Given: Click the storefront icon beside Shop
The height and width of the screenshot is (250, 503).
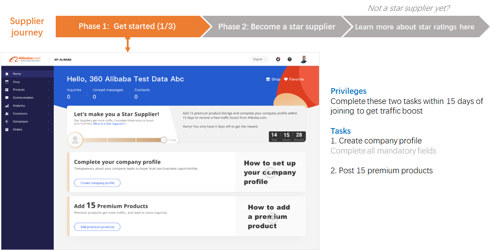Looking at the screenshot, I should tap(268, 79).
